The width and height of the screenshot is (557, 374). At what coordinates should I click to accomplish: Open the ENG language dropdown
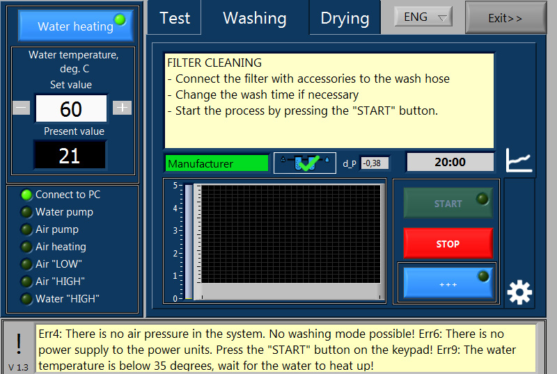423,17
